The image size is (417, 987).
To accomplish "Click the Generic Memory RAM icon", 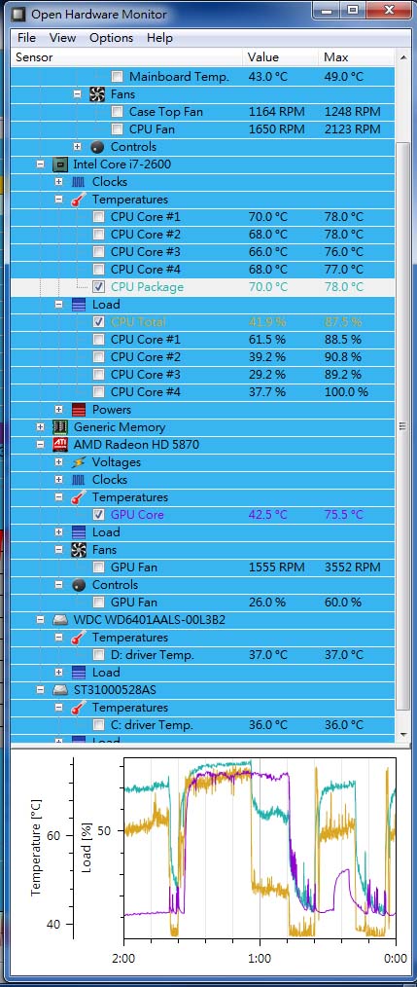I will tap(60, 426).
